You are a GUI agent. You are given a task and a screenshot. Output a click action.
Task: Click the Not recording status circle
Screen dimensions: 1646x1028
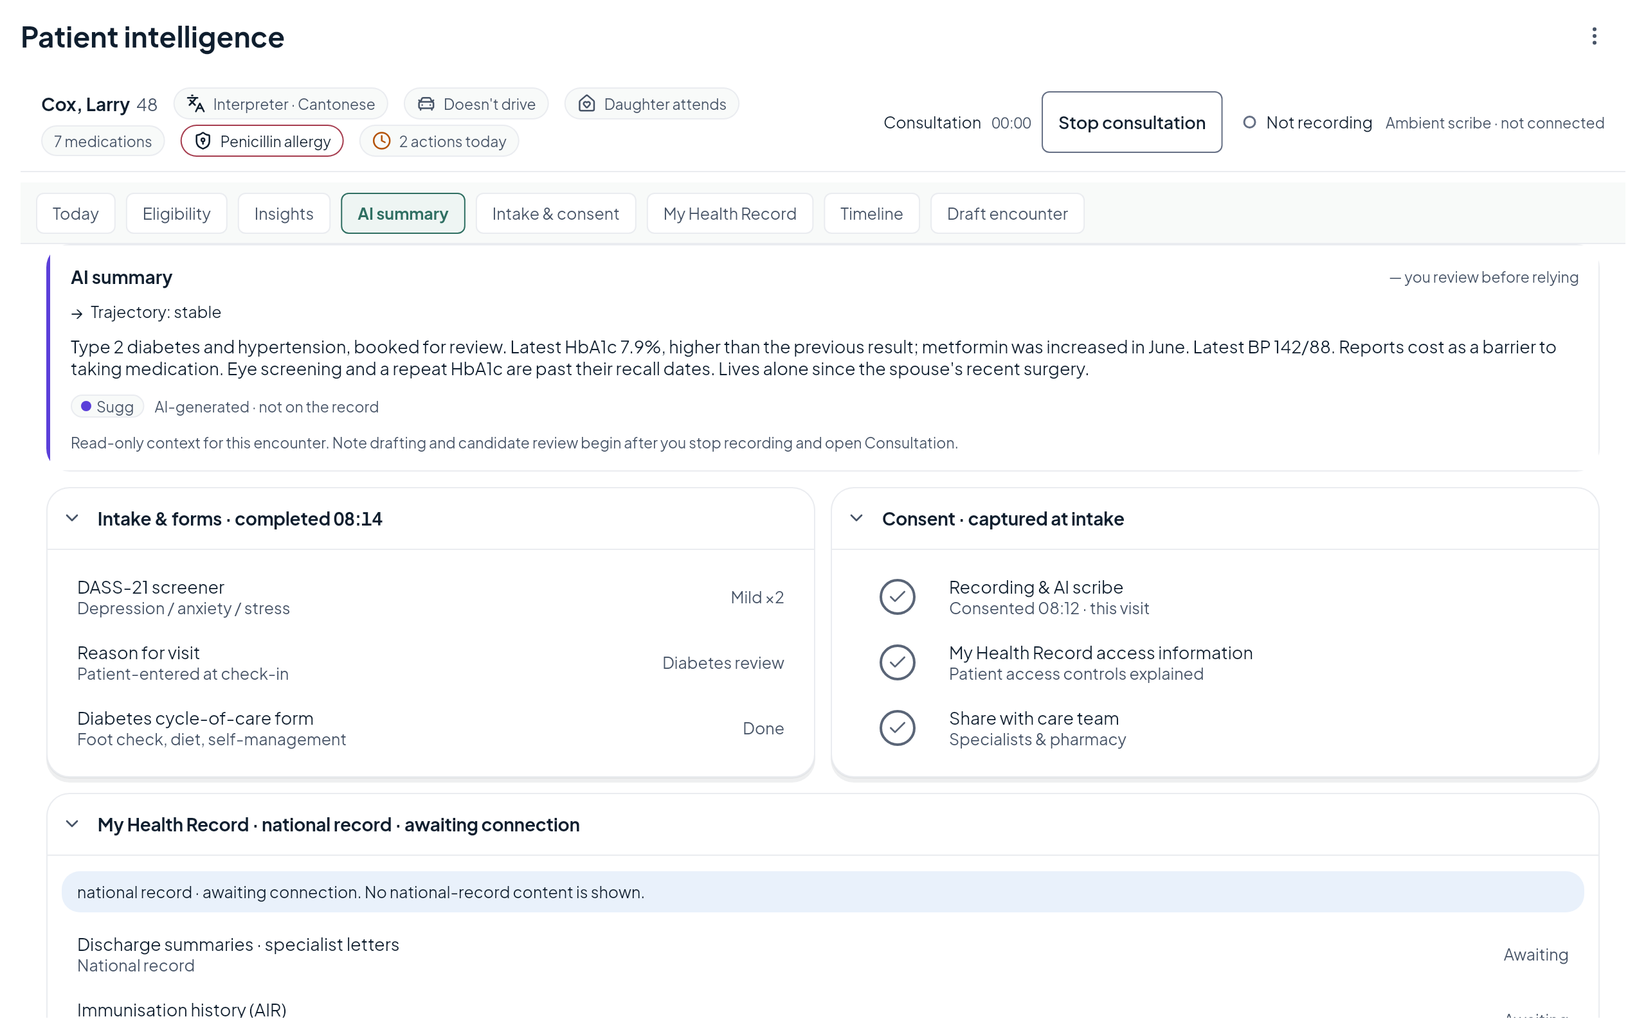[x=1249, y=122]
